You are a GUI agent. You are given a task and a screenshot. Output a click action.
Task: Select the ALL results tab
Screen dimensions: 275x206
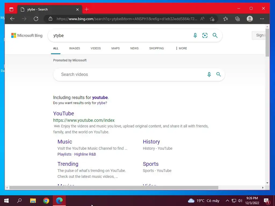(x=56, y=48)
